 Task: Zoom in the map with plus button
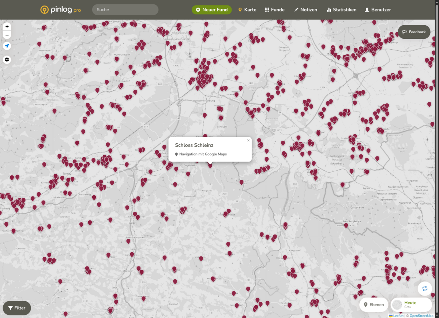7,27
